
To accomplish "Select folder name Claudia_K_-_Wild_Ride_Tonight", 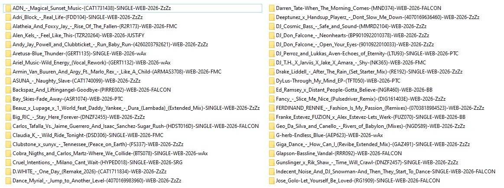I will tap(88, 135).
